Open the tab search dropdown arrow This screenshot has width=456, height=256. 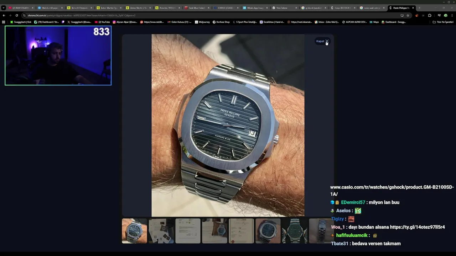(3, 8)
